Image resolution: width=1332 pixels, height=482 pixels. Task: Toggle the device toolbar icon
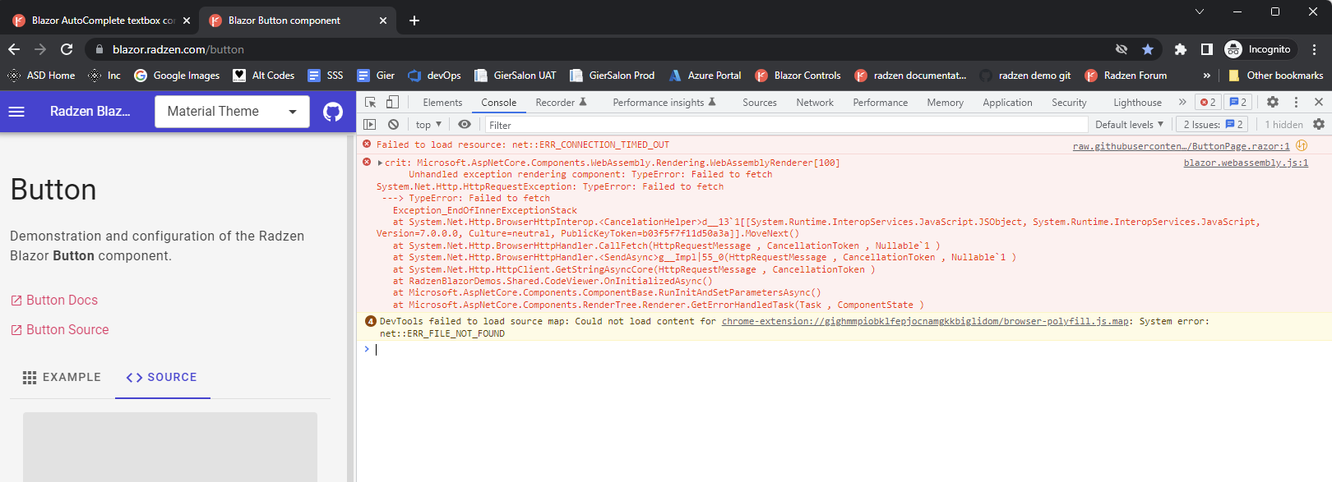pyautogui.click(x=392, y=103)
